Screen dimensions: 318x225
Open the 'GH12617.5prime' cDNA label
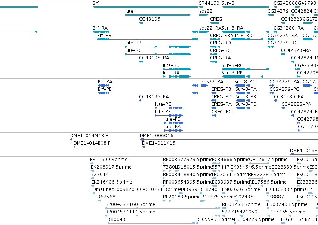point(268,160)
